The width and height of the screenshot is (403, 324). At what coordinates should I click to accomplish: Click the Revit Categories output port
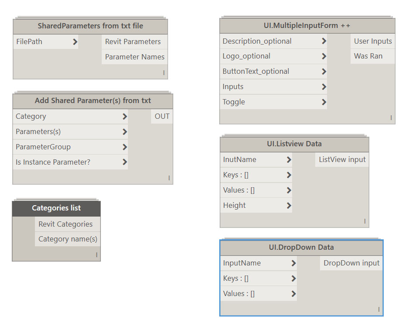click(67, 224)
